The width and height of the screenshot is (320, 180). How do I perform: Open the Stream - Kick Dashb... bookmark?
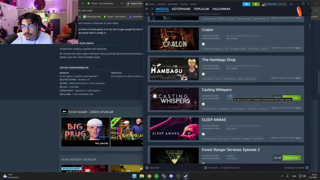[115, 17]
